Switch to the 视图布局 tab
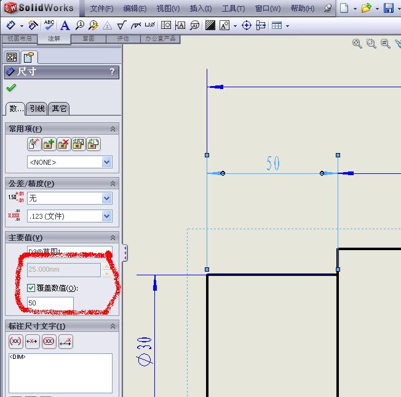Screen dimensions: 401x397 coord(20,39)
